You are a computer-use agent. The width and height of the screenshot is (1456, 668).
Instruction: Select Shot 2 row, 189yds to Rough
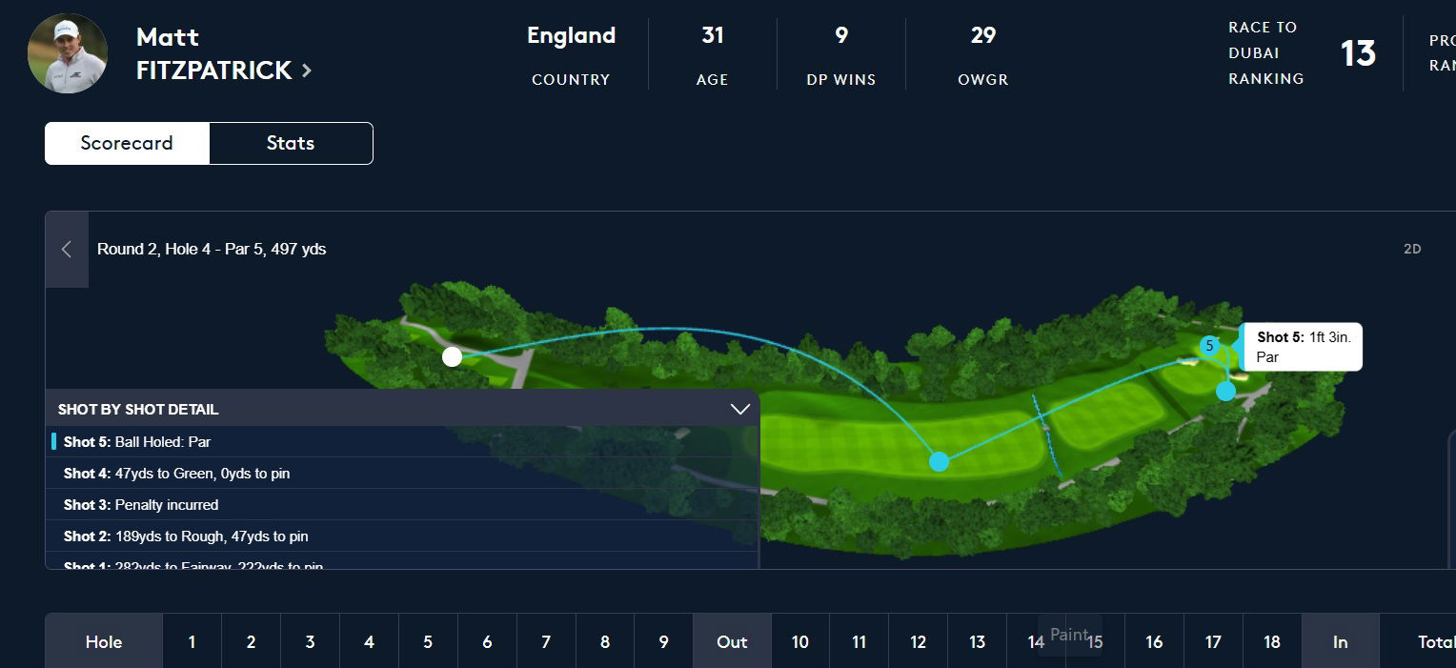pyautogui.click(x=404, y=536)
